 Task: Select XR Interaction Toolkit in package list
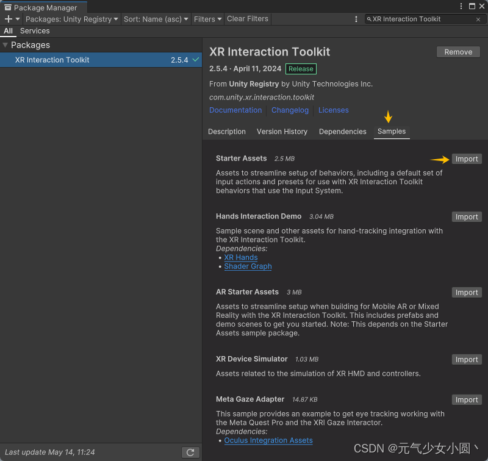[101, 60]
